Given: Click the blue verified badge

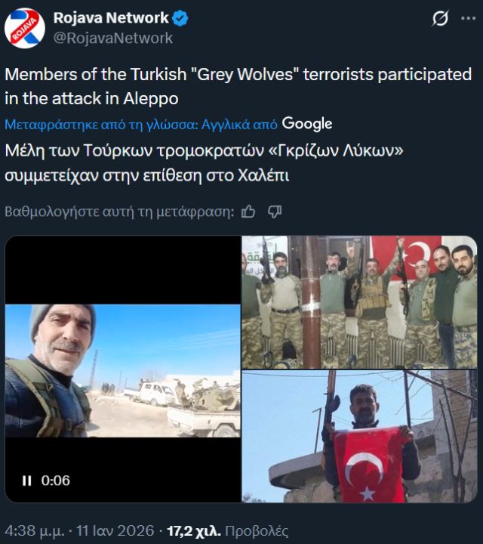Looking at the screenshot, I should [x=180, y=18].
